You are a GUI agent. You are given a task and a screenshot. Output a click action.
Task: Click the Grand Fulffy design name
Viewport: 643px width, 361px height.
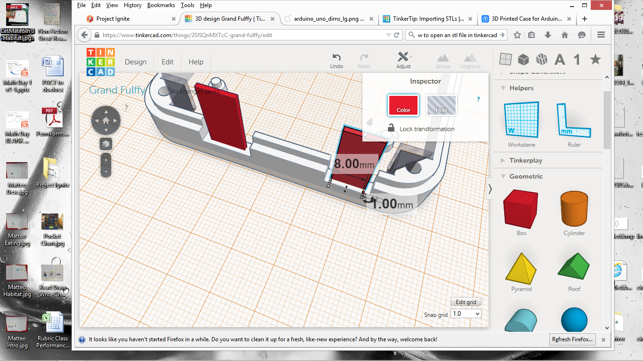[117, 90]
